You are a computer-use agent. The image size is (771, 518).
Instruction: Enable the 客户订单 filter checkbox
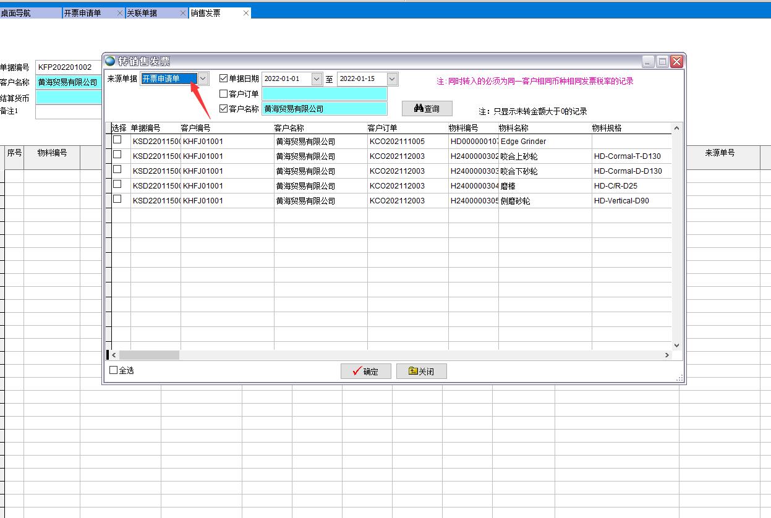click(224, 94)
